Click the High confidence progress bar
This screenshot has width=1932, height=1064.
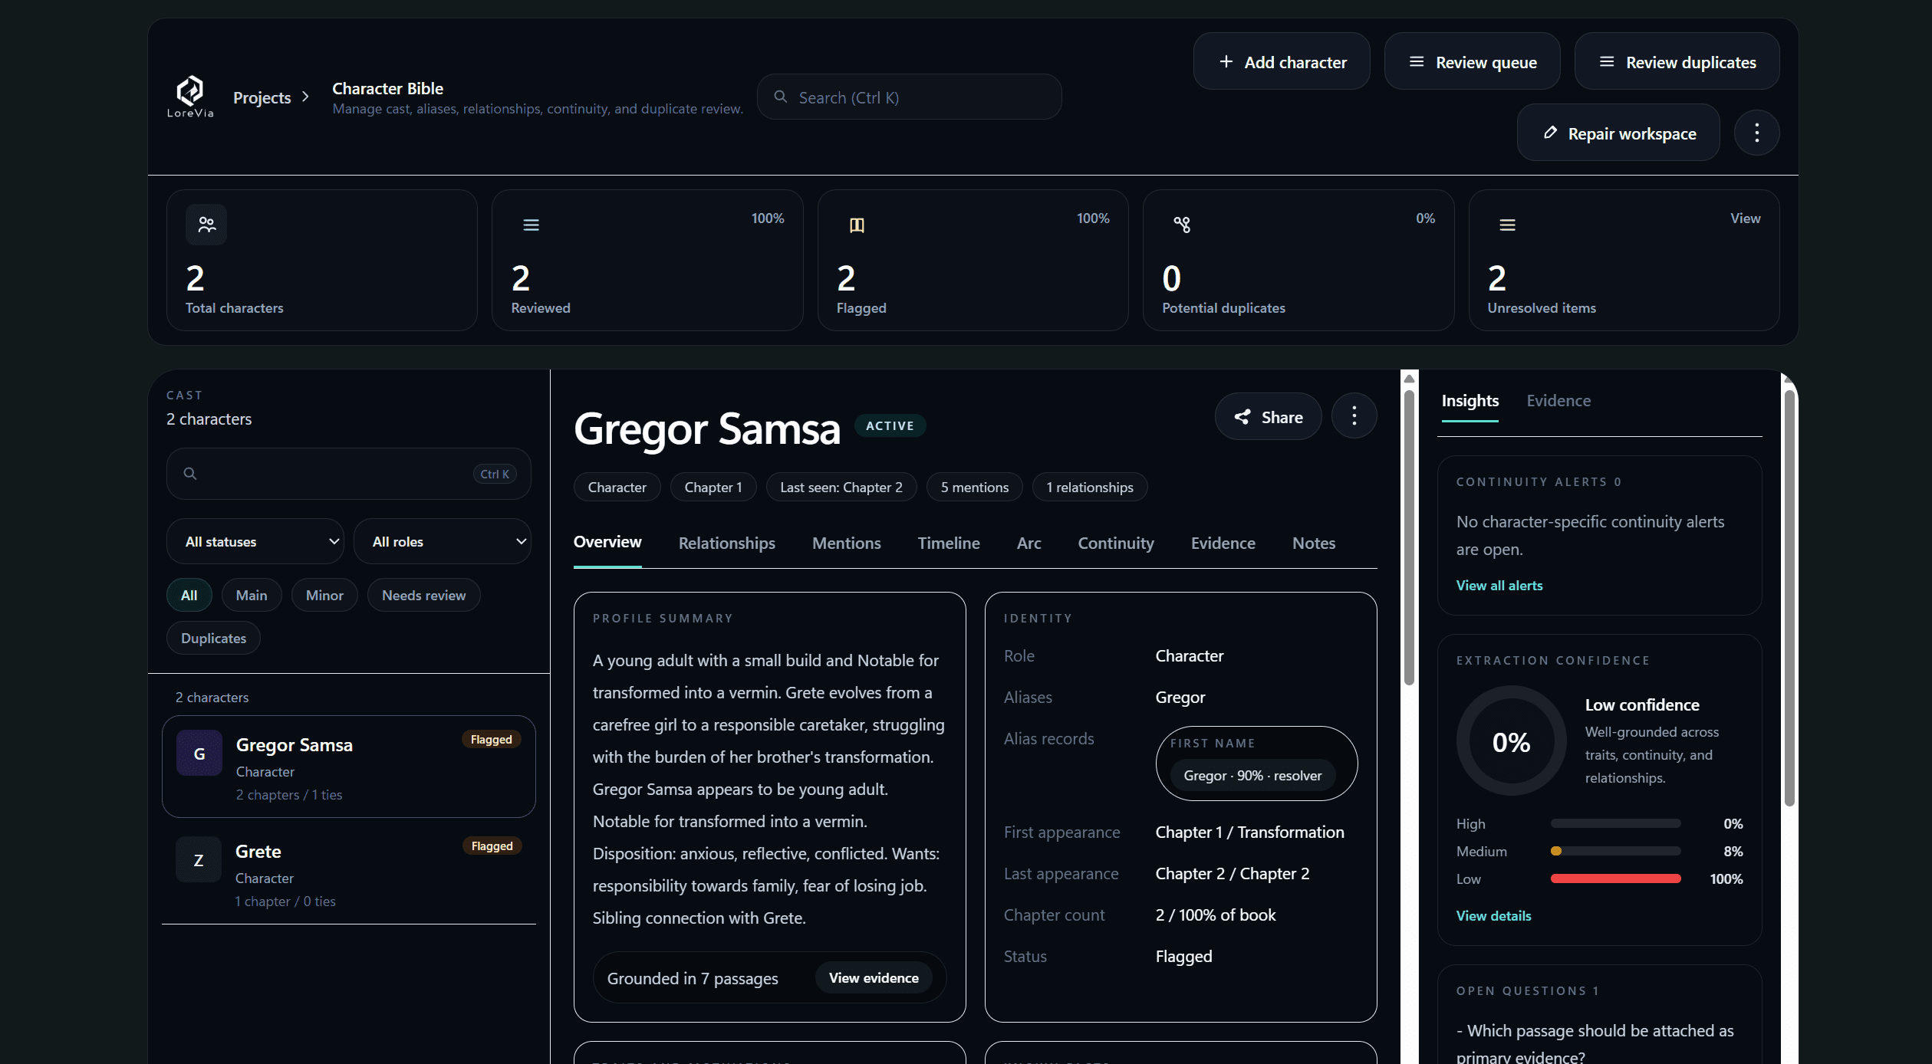1615,823
